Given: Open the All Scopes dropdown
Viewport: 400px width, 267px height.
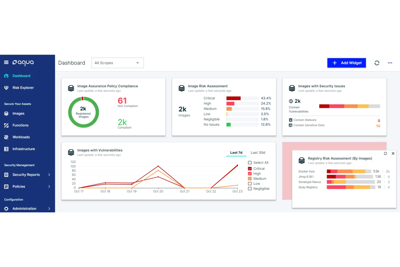Looking at the screenshot, I should [x=118, y=63].
